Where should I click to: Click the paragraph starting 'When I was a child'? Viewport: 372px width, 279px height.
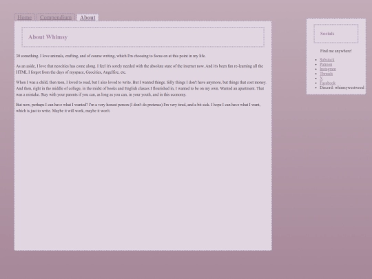pos(141,88)
